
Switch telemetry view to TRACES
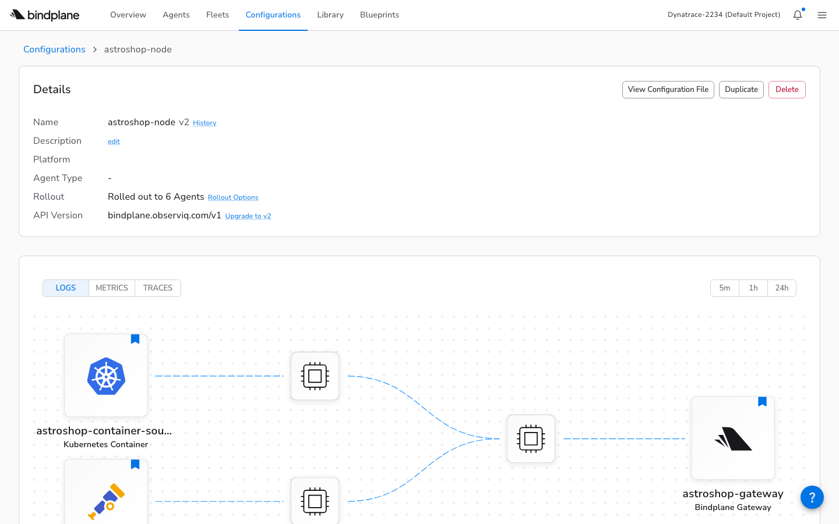click(158, 288)
